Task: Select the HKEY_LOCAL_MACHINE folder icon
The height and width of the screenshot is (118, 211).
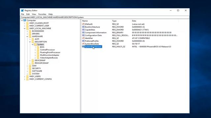Action: coord(27,29)
